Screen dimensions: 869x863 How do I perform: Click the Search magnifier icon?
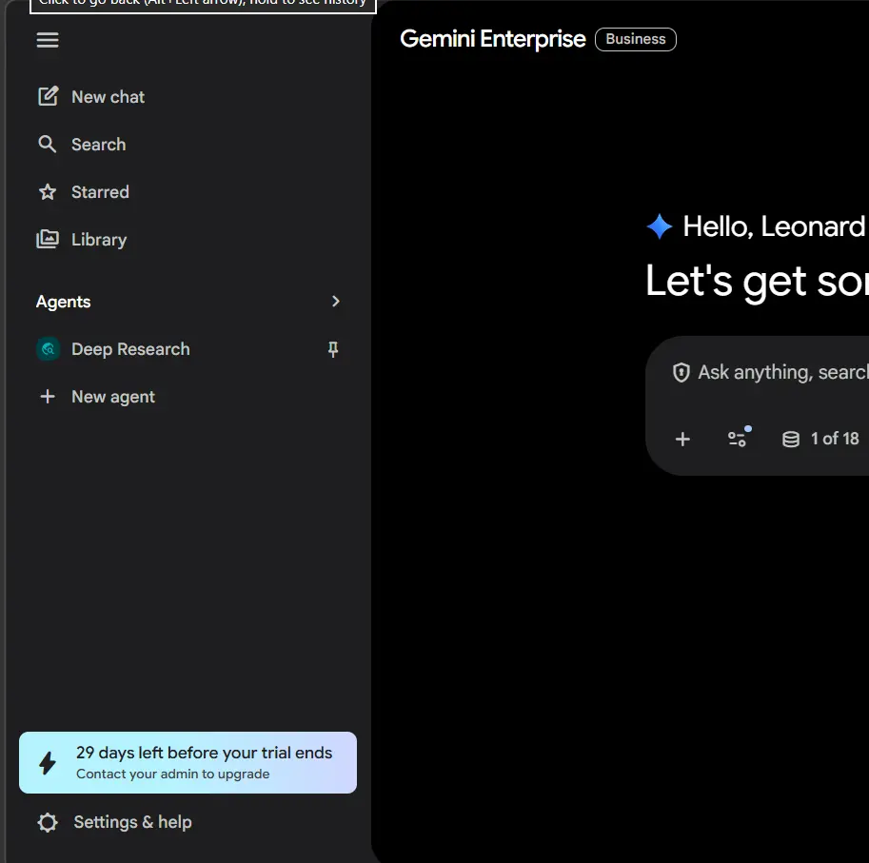(x=47, y=144)
